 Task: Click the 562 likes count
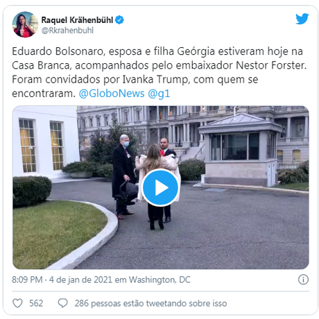click(x=36, y=303)
